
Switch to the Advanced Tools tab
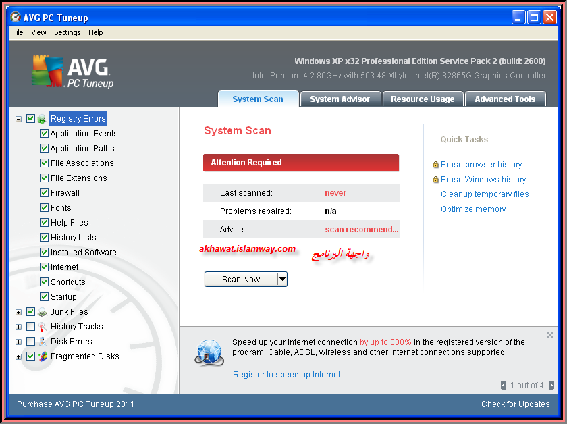(x=505, y=99)
